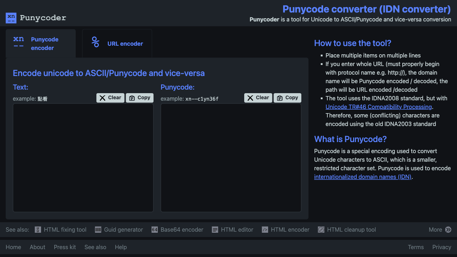Open the URL encoder tab
Screen dimensions: 457x257
tap(117, 44)
